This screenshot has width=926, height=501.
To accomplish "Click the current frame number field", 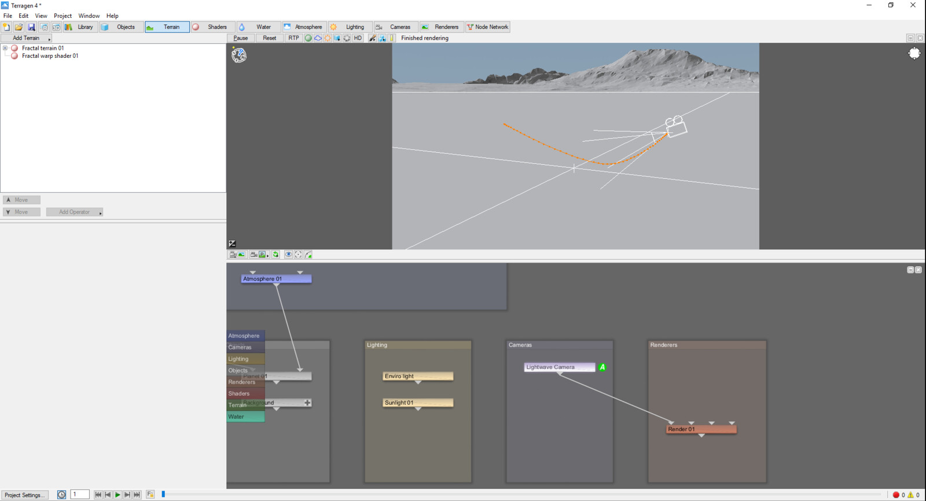I will tap(80, 495).
